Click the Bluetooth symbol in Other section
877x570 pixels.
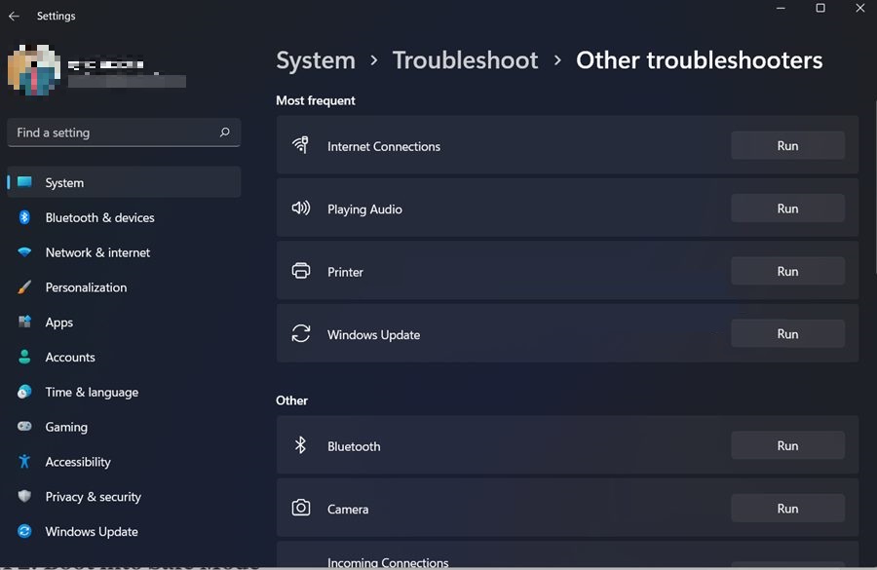pos(300,445)
